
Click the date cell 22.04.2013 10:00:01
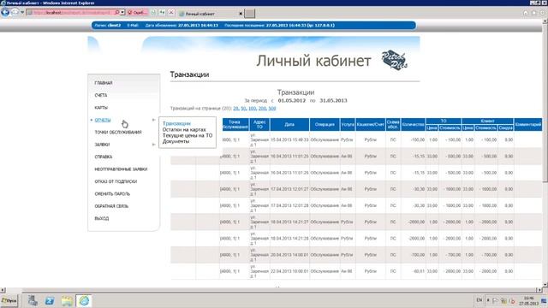[289, 271]
